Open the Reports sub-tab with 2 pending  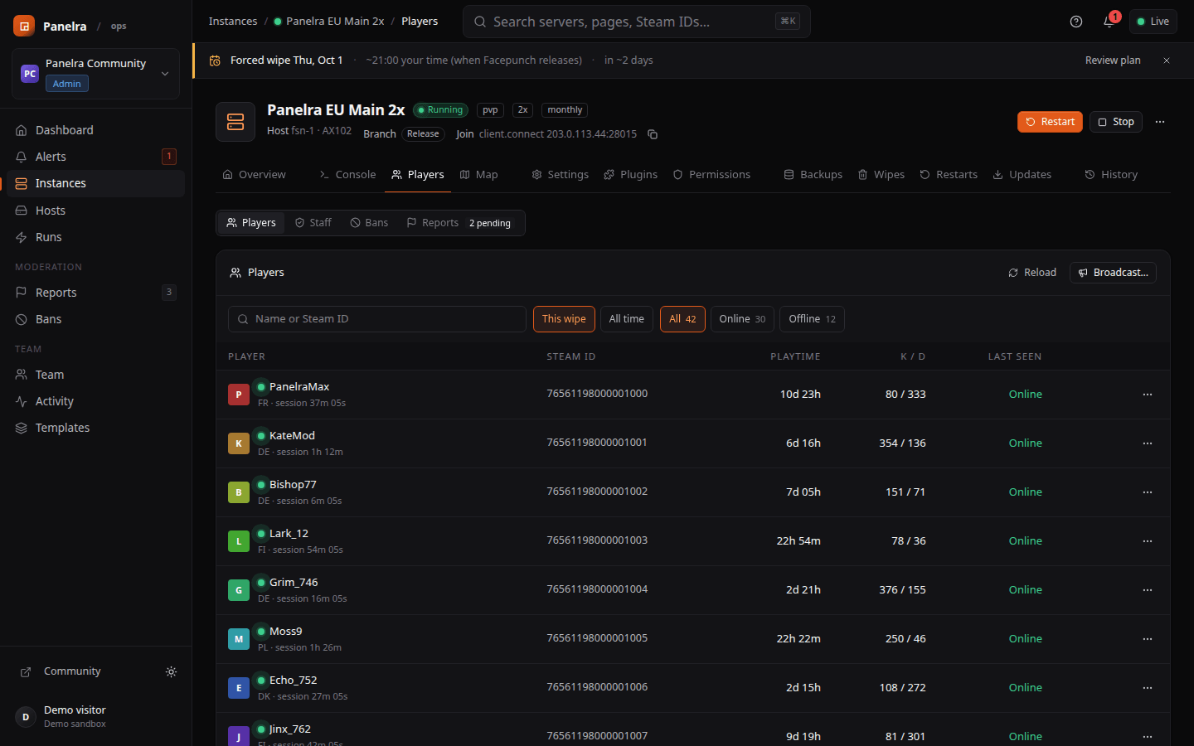pyautogui.click(x=459, y=223)
